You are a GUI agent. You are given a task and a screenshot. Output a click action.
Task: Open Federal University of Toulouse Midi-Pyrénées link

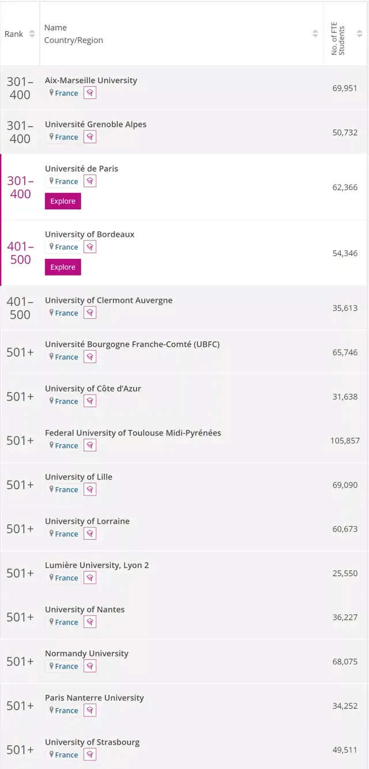tap(133, 433)
